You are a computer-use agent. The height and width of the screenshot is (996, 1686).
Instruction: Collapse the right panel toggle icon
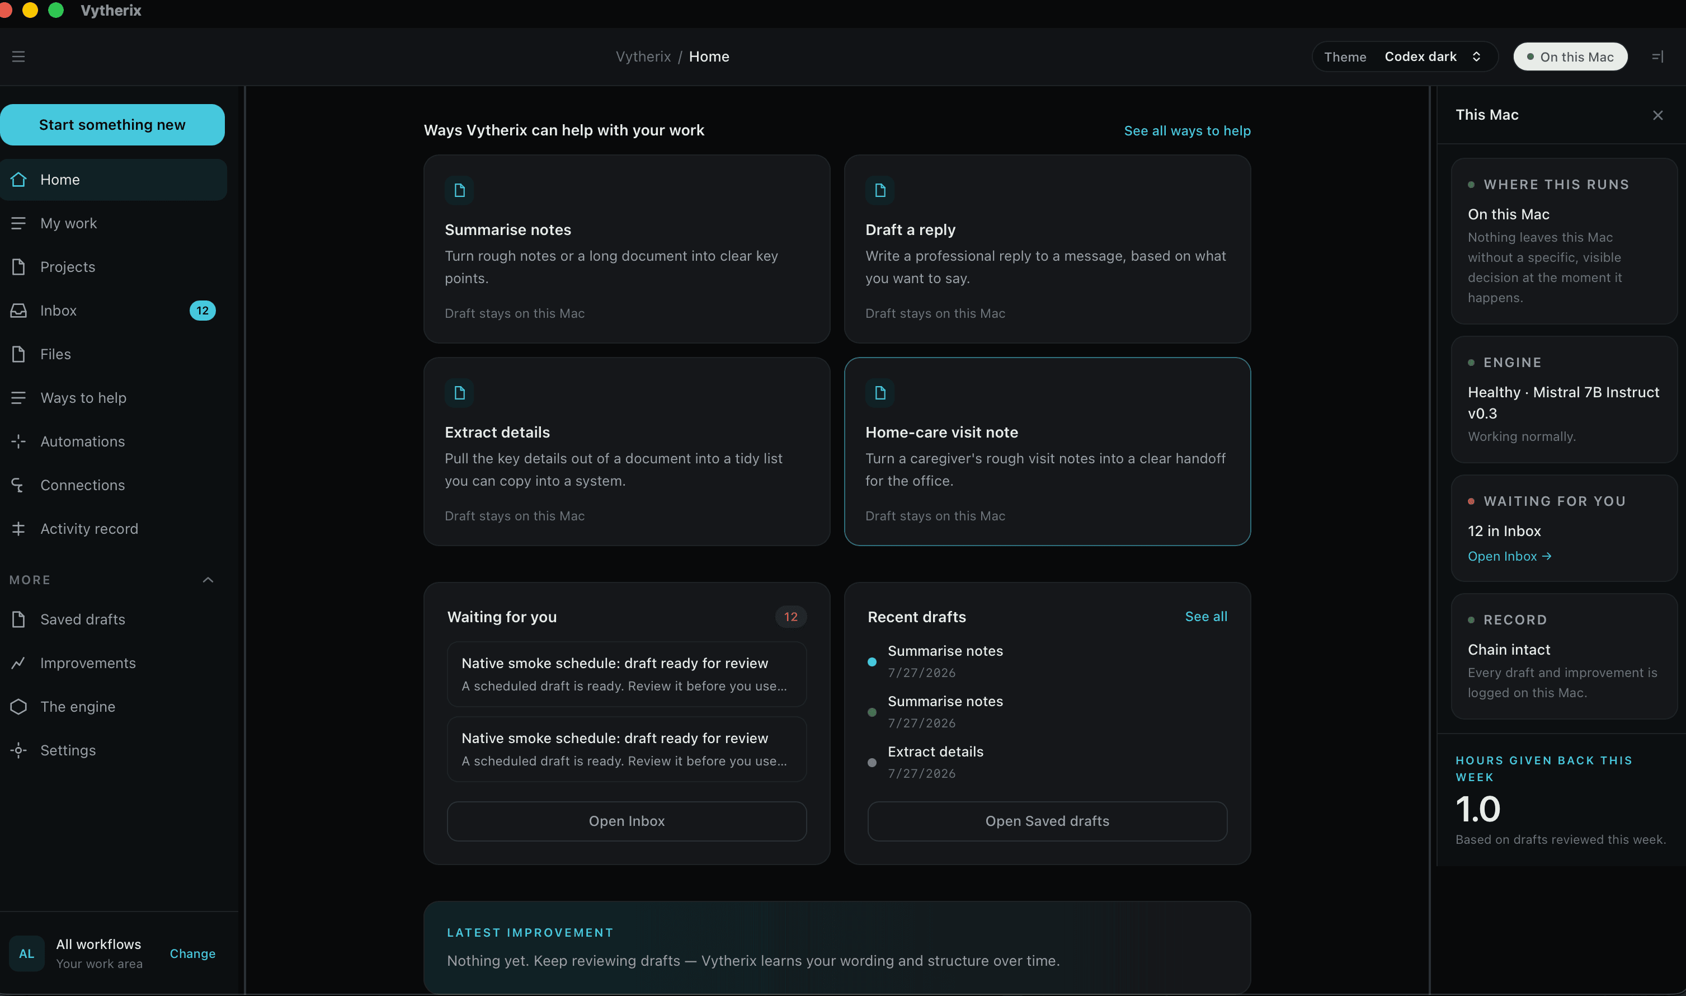[1657, 57]
